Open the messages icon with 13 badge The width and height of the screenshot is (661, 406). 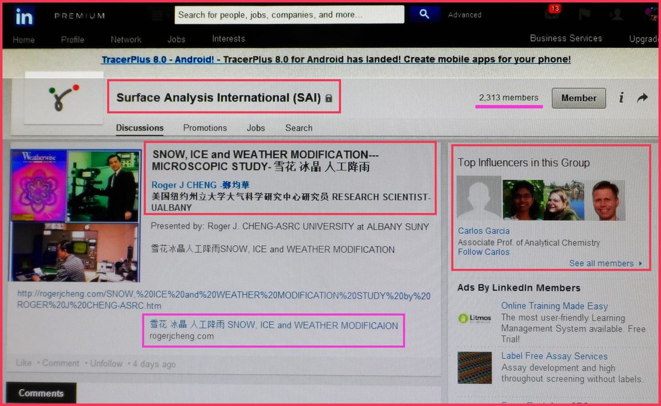552,14
